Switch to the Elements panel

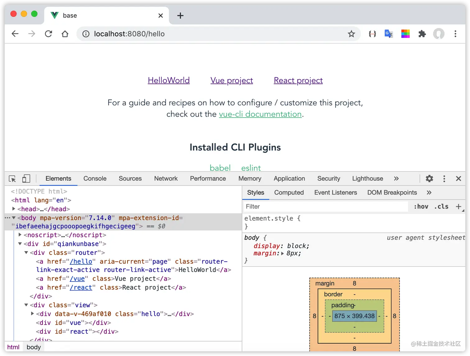tap(58, 178)
